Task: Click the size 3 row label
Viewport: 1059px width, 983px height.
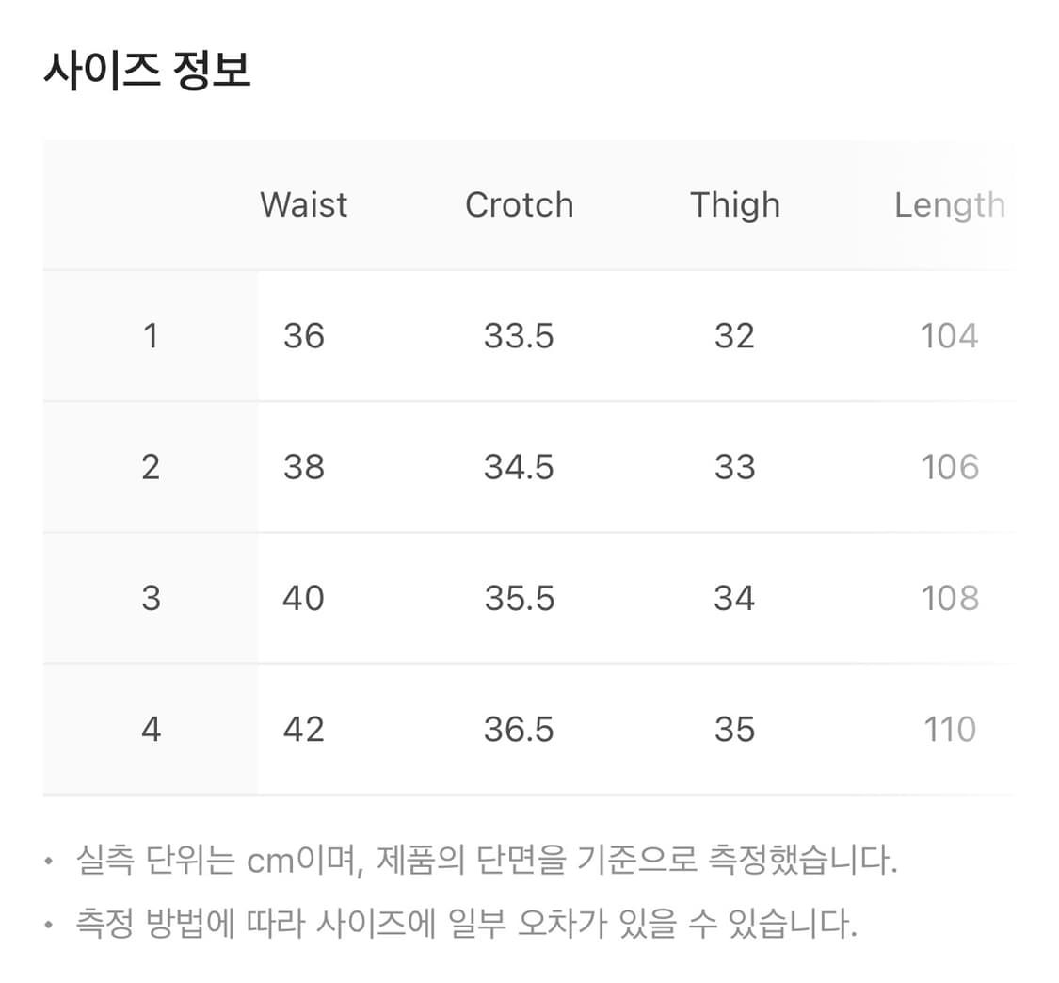Action: (x=151, y=598)
